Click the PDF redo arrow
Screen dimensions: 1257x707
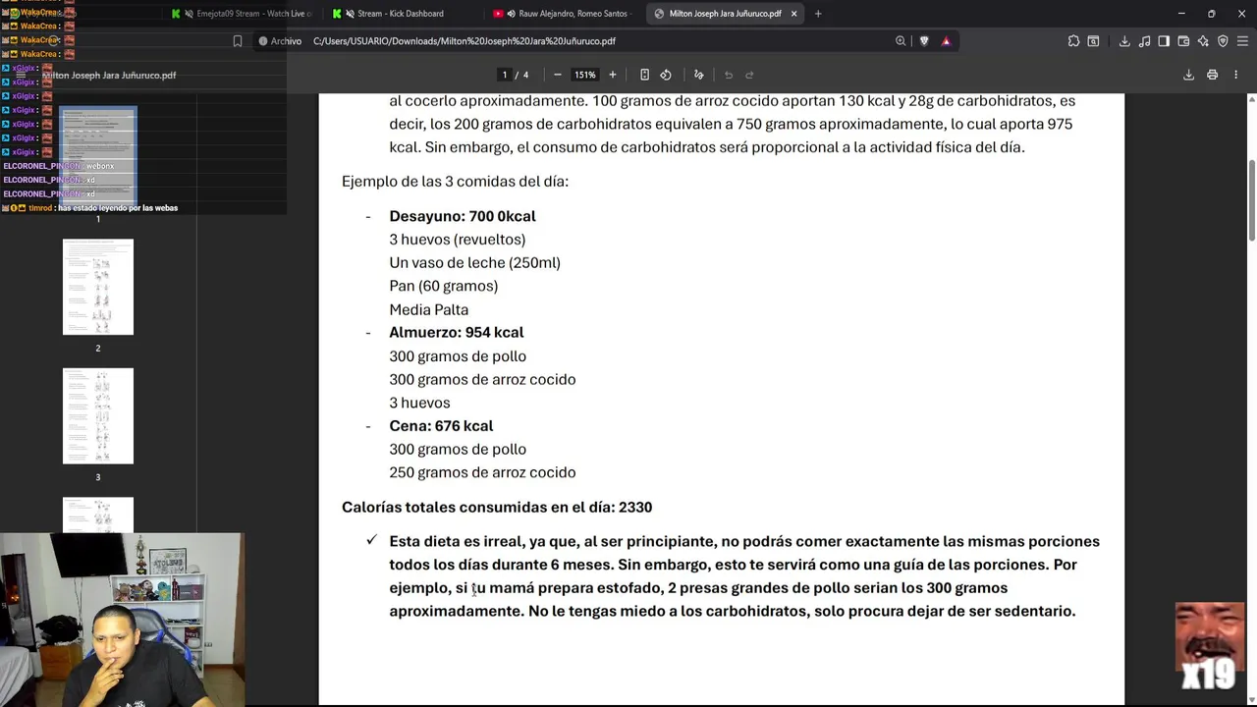(749, 75)
